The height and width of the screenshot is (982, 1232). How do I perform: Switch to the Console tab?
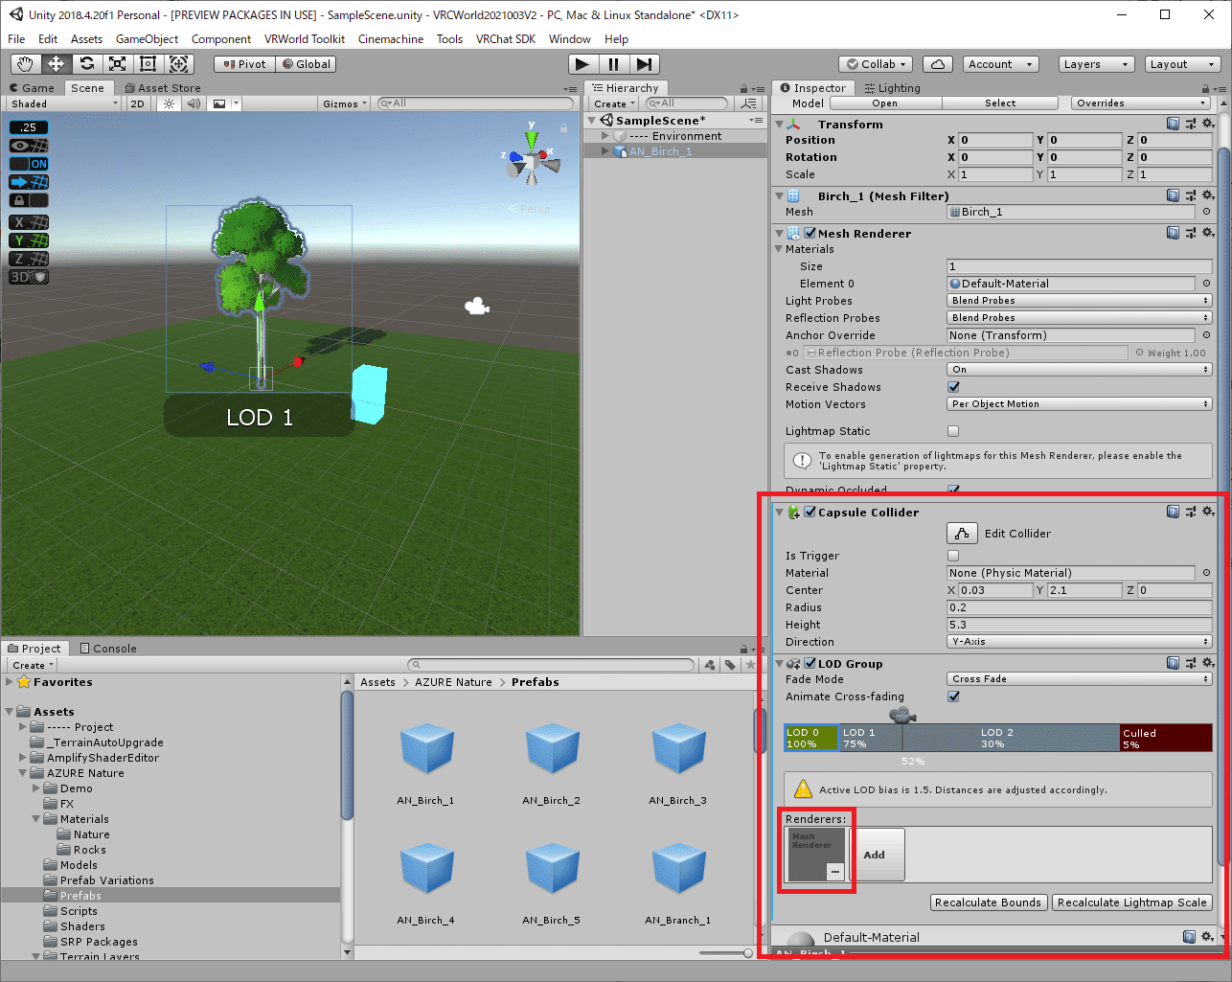click(x=108, y=649)
